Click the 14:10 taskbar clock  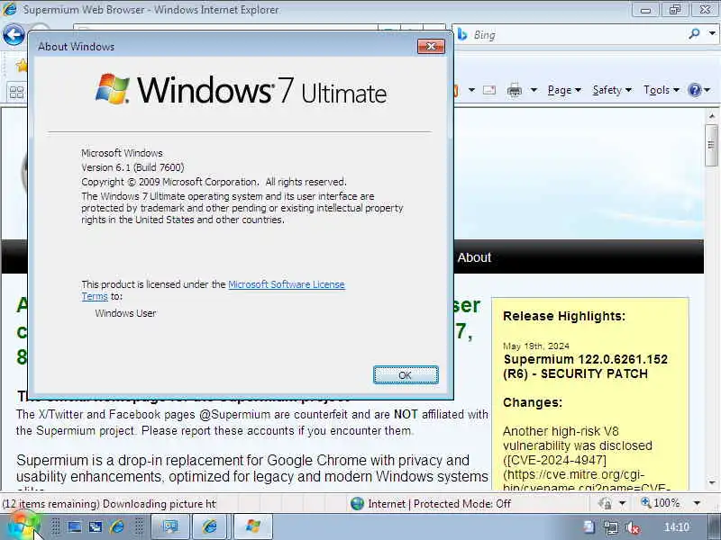[x=677, y=526]
